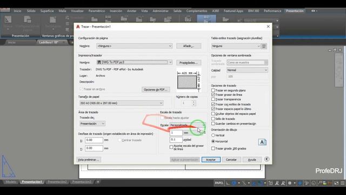The width and height of the screenshot is (346, 195).
Task: Click the Añadir button
Action: [x=189, y=46]
